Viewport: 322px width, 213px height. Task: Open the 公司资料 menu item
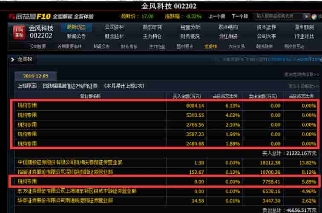click(x=114, y=27)
